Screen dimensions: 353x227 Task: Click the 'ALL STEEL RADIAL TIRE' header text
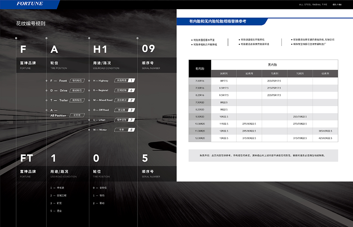point(313,4)
